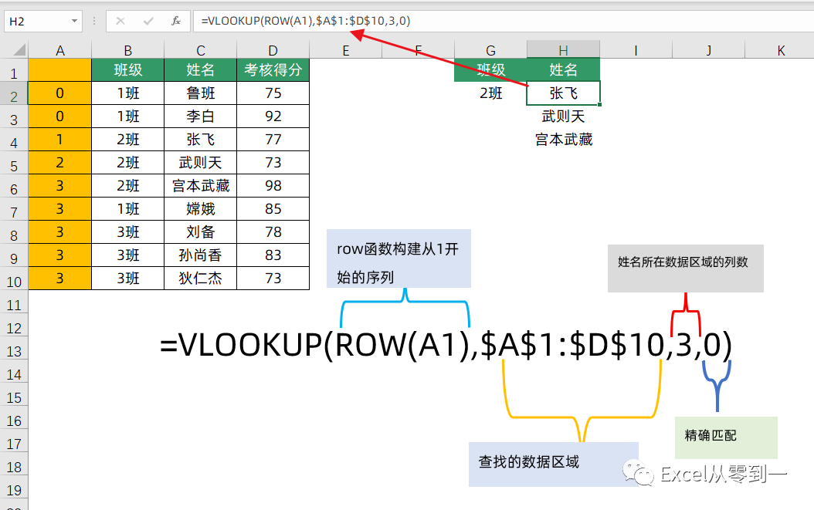Viewport: 814px width, 510px height.
Task: Select the cell containing 狄仁杰
Action: click(x=200, y=278)
